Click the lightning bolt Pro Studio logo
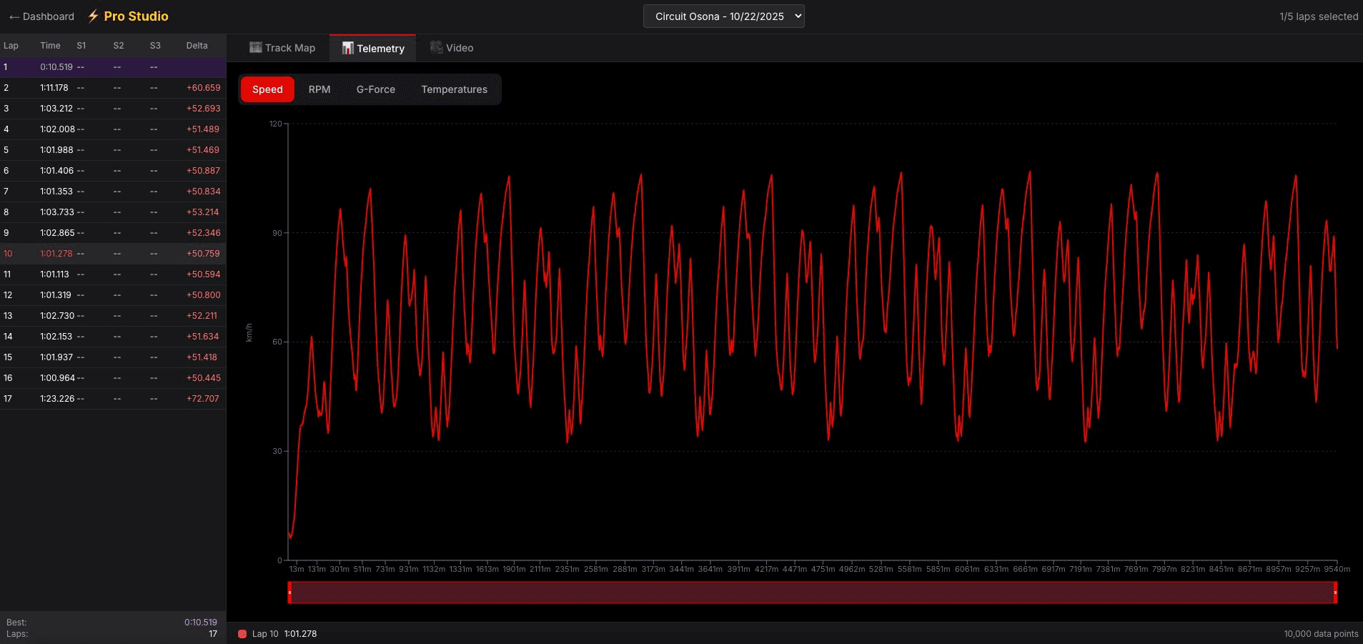Screen dimensions: 1363x644 tap(93, 16)
